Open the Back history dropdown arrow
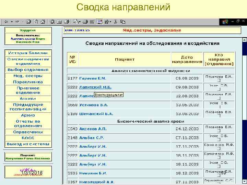 tap(12, 22)
